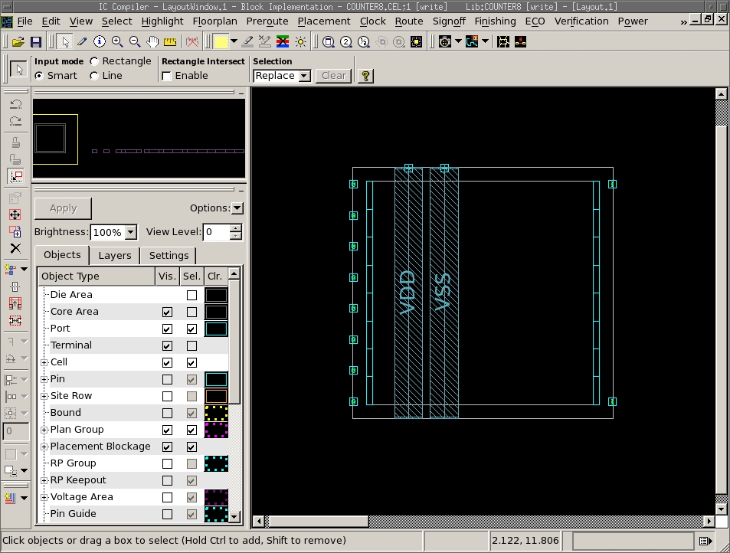The image size is (730, 553).
Task: Select the query info tool icon
Action: [x=99, y=41]
